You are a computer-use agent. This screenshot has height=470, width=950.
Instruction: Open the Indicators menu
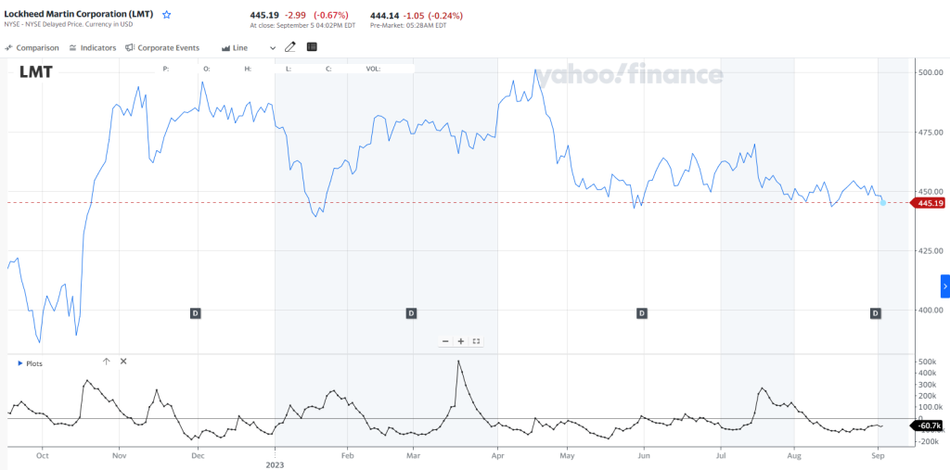click(x=93, y=47)
